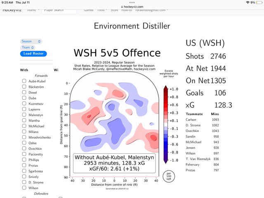Check the Milano checkbox
Screen dimensions: 264x198
pyautogui.click(x=24, y=132)
